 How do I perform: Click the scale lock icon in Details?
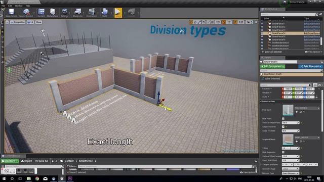tap(316, 97)
